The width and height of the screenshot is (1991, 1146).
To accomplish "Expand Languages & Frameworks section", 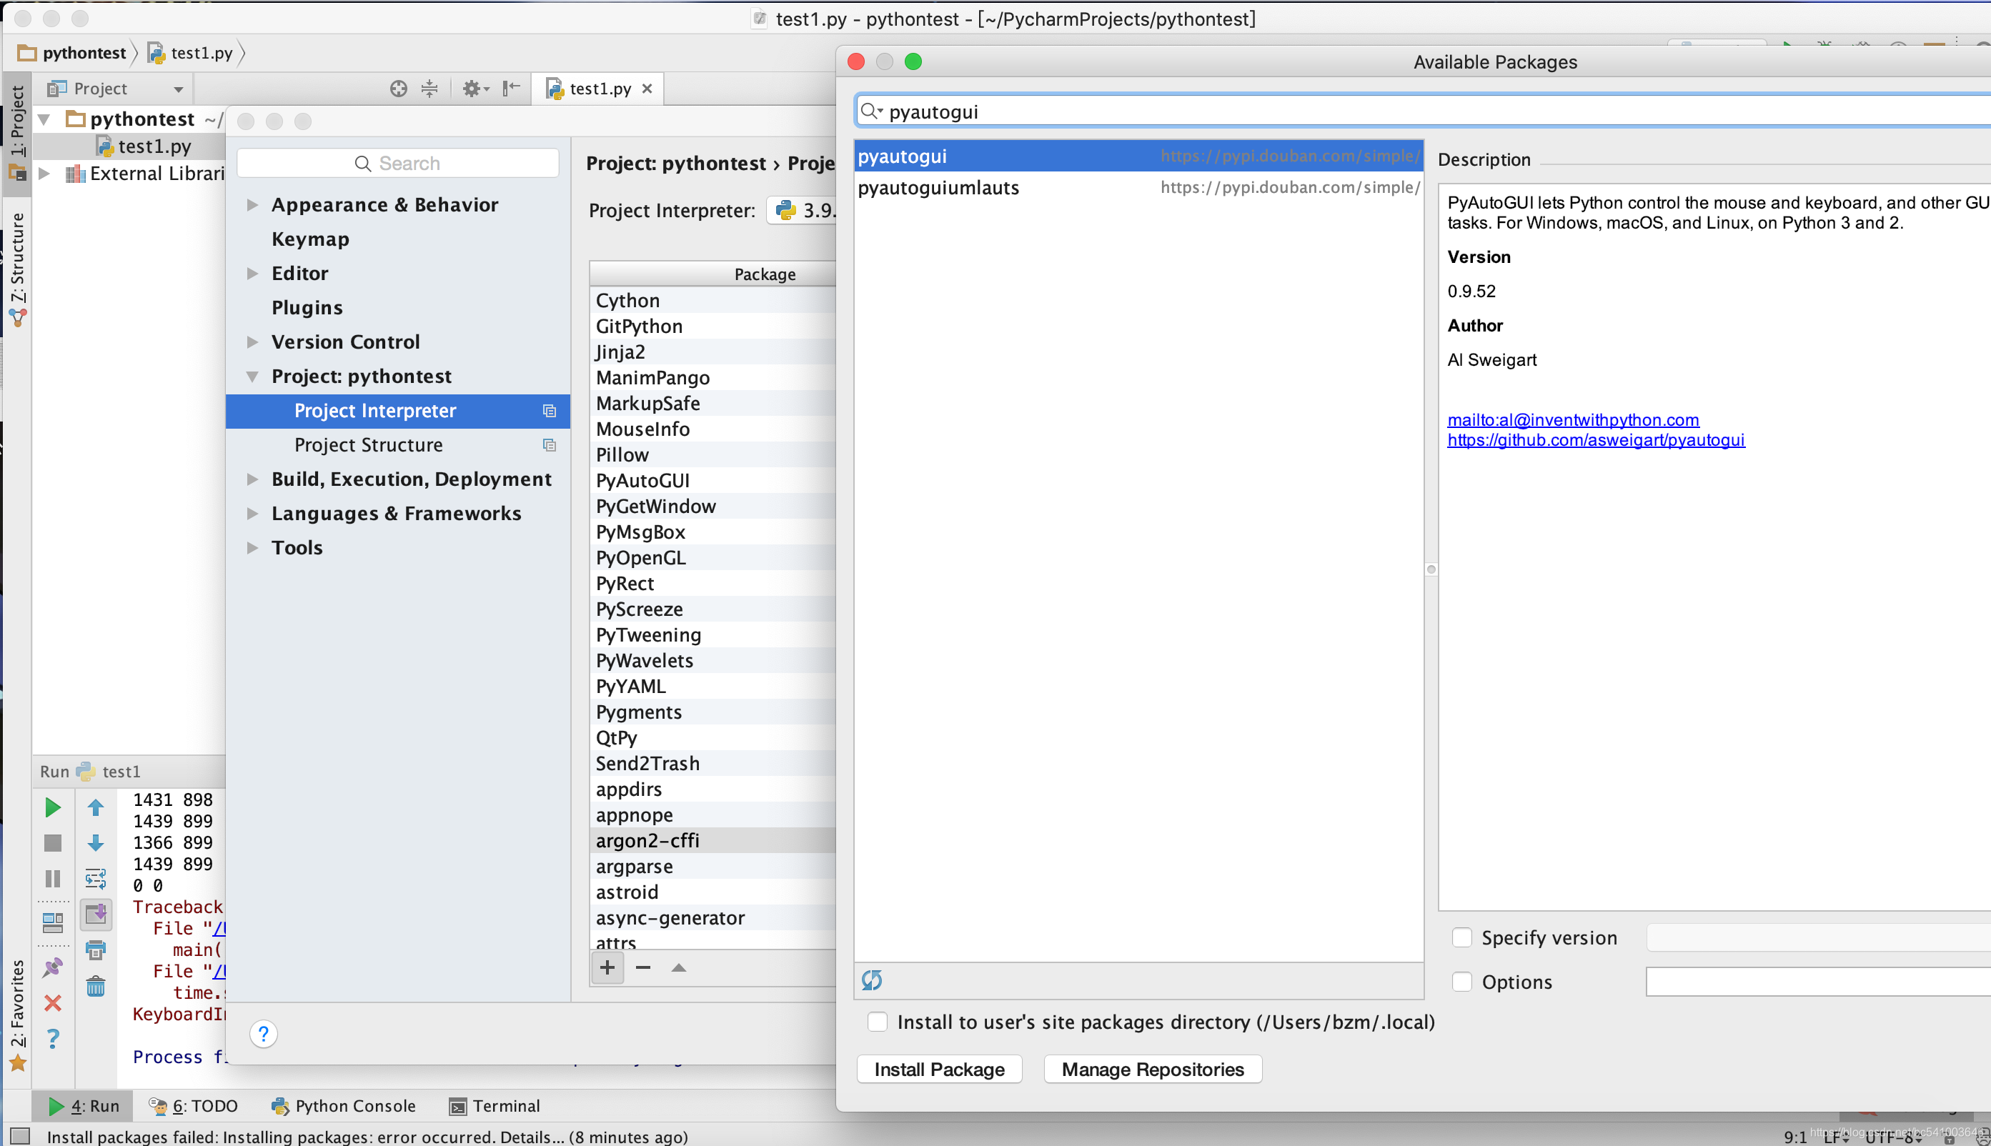I will (x=252, y=513).
